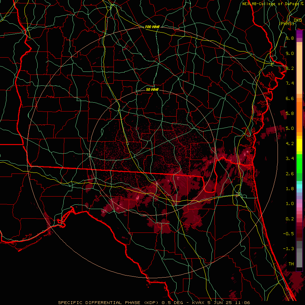Select the light peach band on color scale
Viewport: 305px width, 305px height.
(299, 69)
